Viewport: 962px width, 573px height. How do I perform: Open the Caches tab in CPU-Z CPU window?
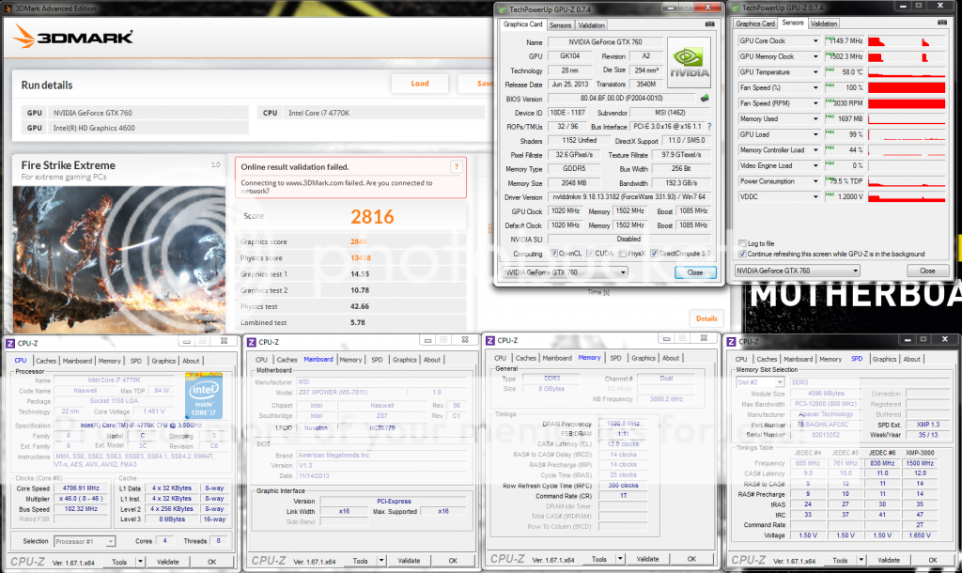46,360
